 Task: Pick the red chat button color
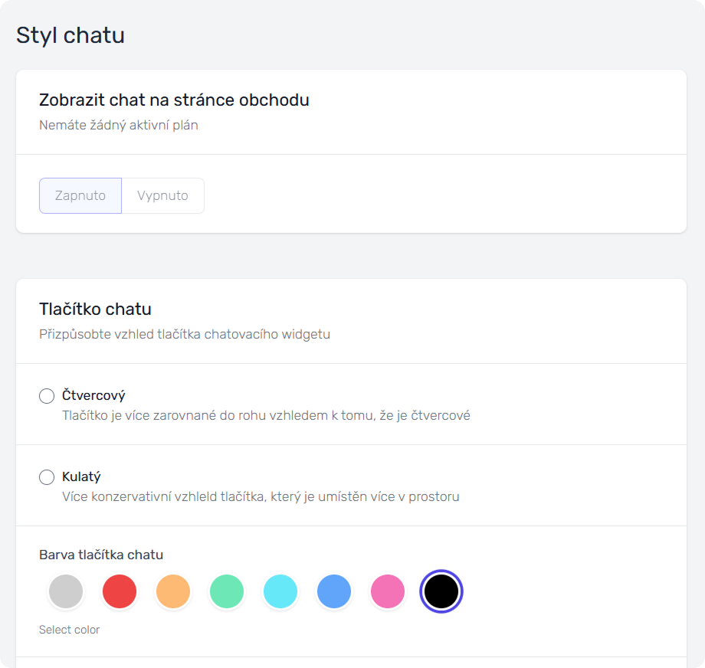(120, 592)
